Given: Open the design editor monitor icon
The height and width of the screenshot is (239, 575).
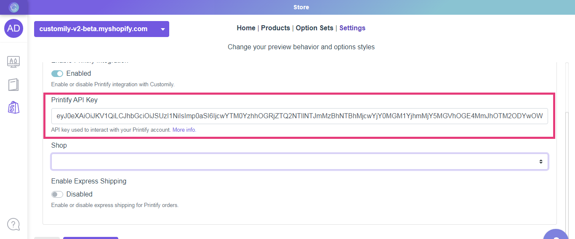Looking at the screenshot, I should point(13,62).
